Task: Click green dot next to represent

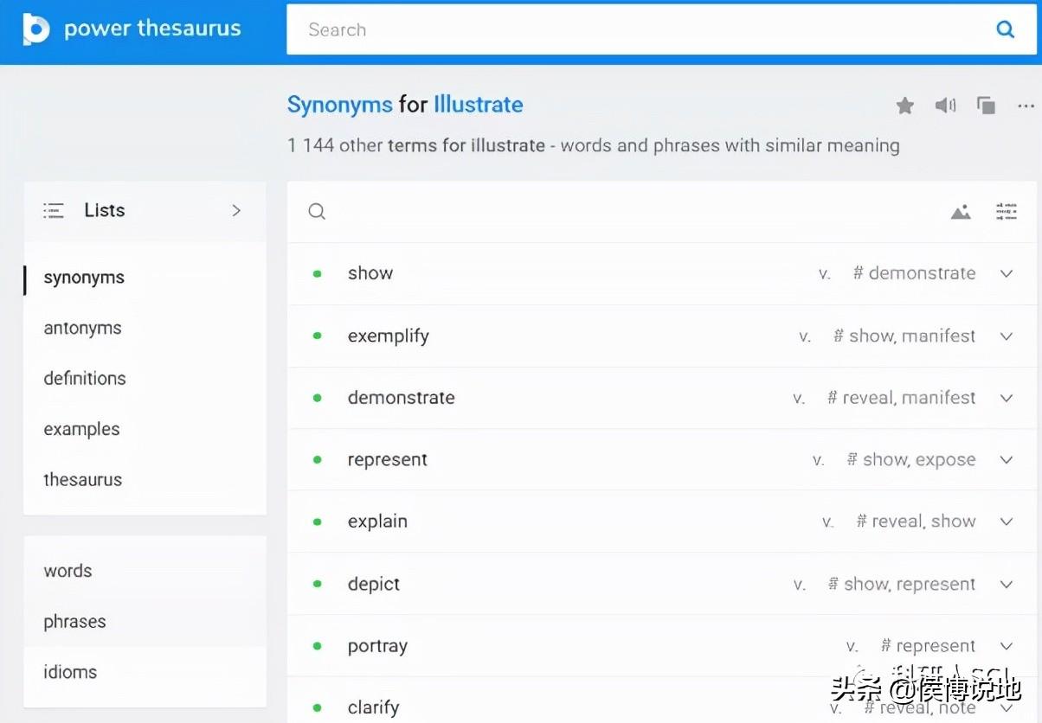Action: [317, 460]
